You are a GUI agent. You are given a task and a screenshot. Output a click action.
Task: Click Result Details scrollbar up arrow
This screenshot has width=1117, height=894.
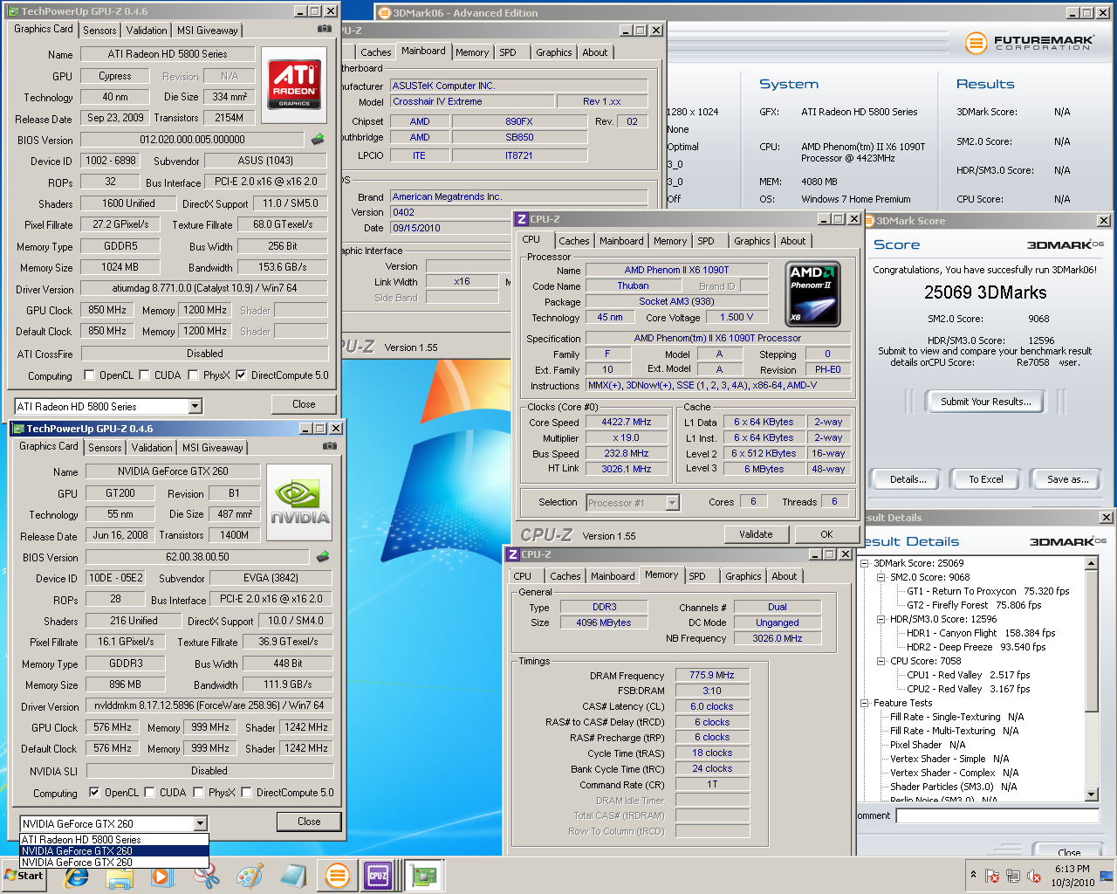point(1092,563)
